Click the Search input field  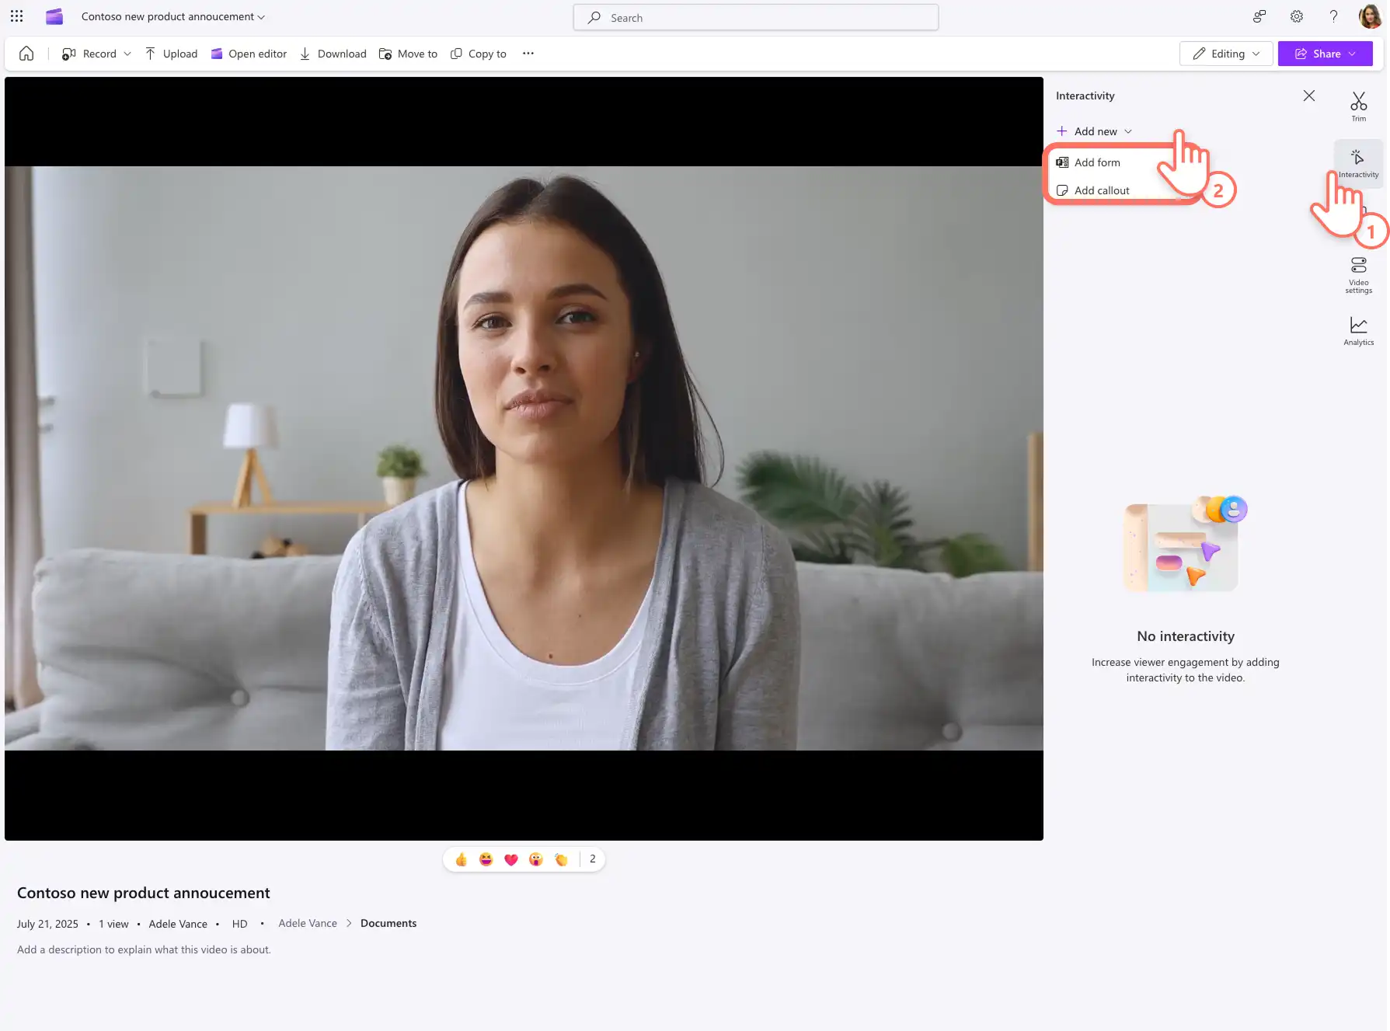point(755,17)
